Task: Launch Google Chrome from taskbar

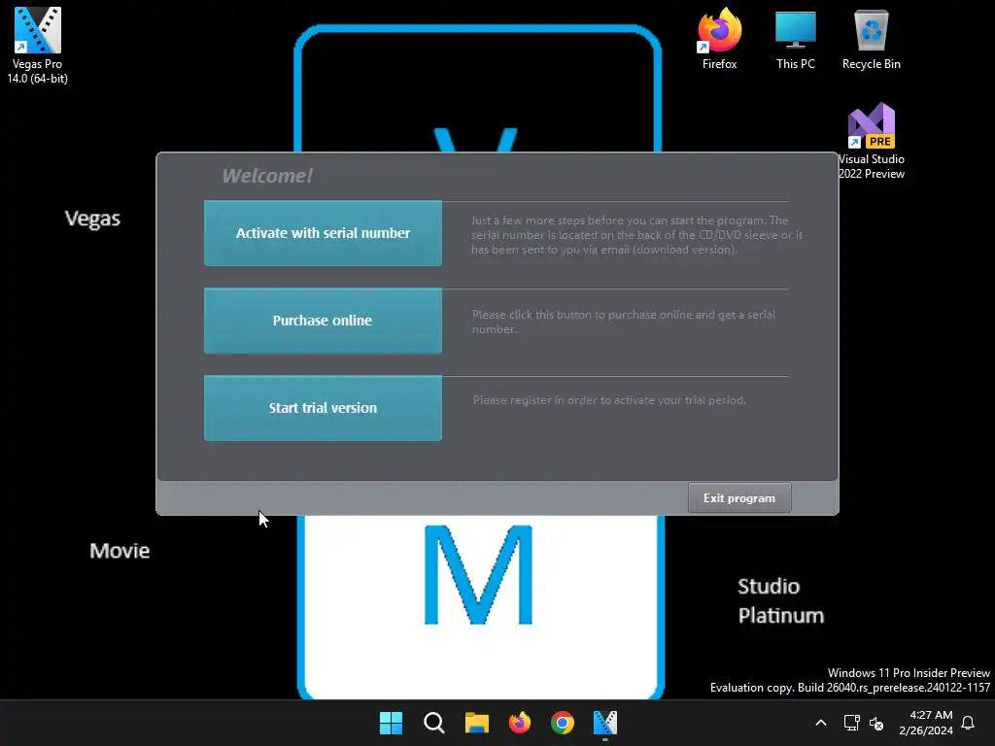Action: (x=563, y=723)
